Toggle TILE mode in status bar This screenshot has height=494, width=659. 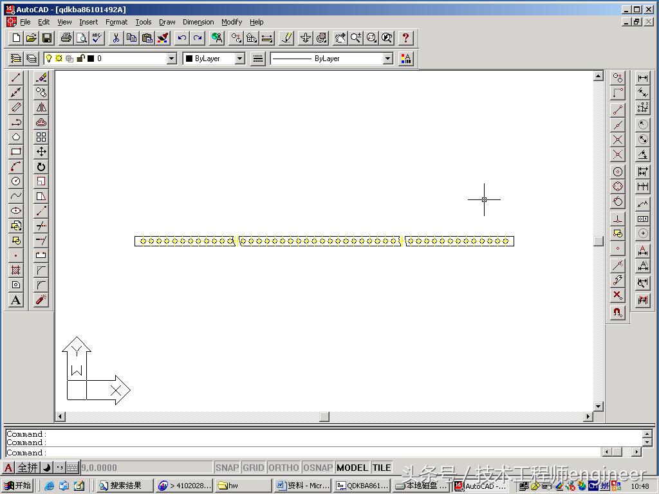coord(382,468)
